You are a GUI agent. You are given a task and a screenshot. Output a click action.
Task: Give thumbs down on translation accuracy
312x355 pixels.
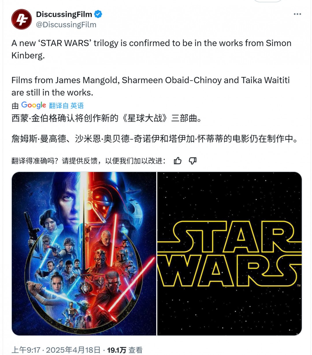click(x=193, y=161)
